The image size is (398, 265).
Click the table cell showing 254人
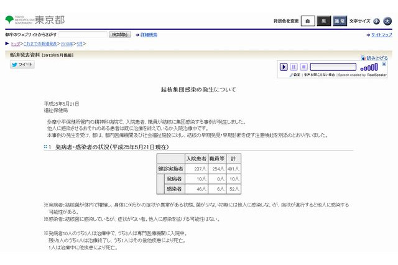(x=217, y=169)
